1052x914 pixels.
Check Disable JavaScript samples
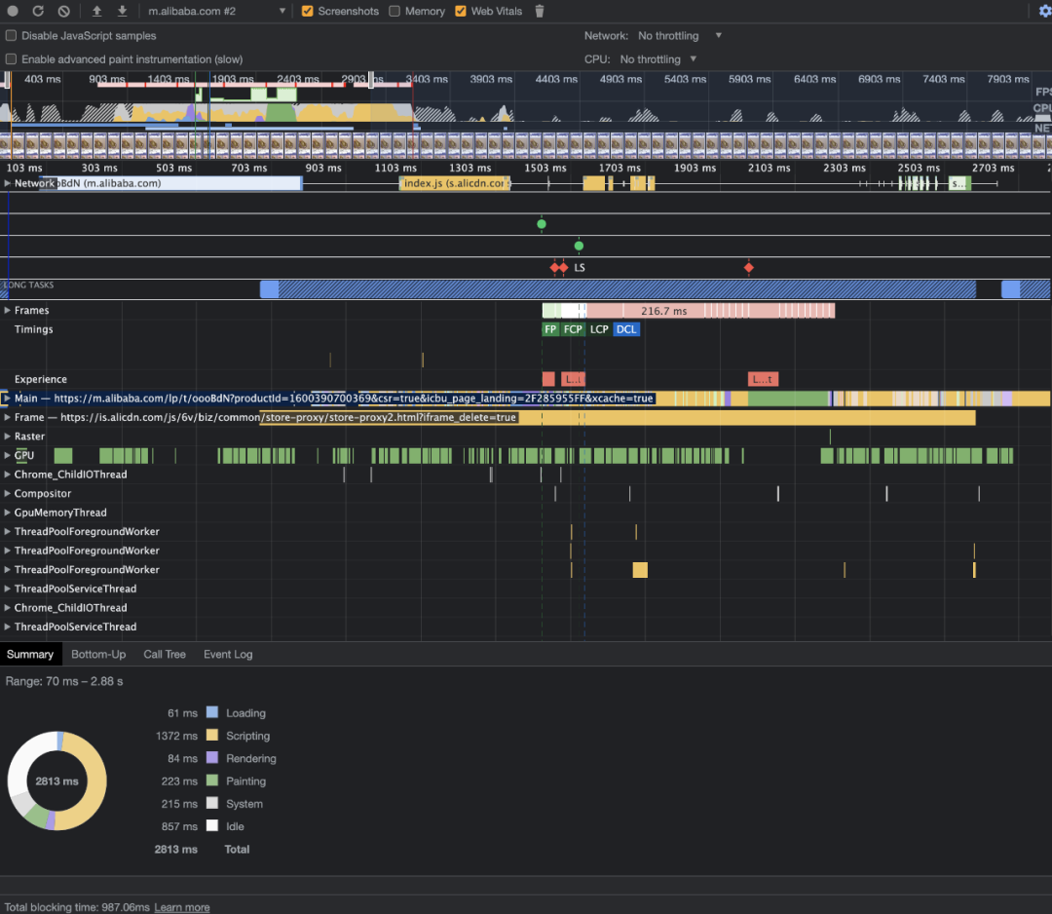pyautogui.click(x=12, y=36)
